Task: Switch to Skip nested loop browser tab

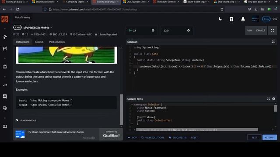Action: 227,2
